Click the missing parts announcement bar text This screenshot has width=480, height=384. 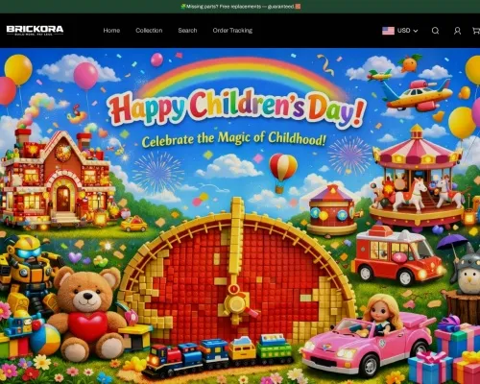point(240,7)
